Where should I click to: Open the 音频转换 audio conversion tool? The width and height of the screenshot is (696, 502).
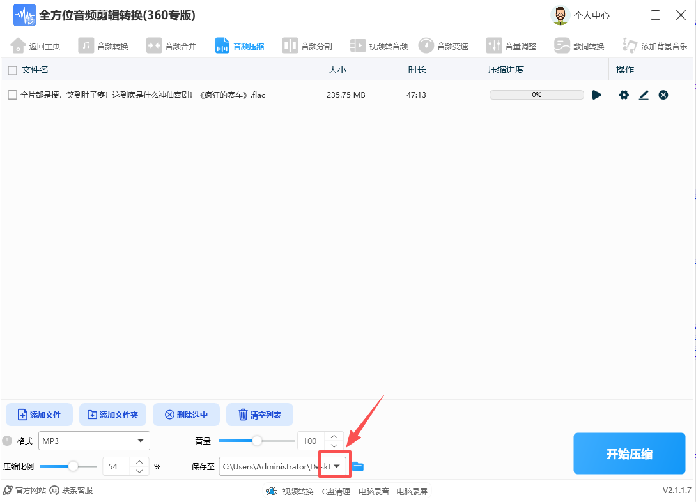pos(104,45)
